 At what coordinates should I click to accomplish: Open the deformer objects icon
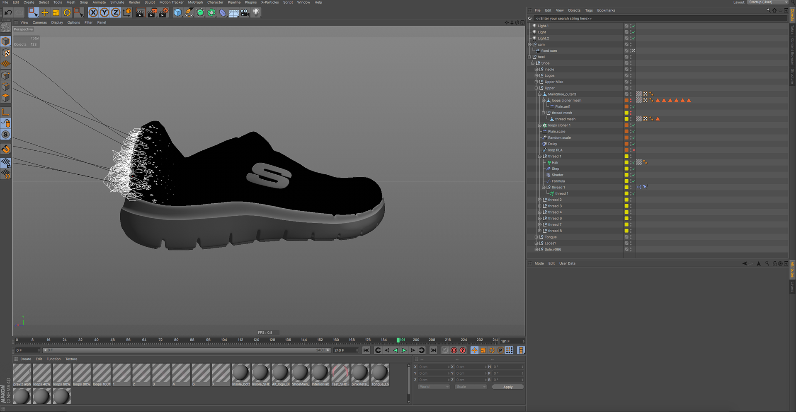[223, 12]
